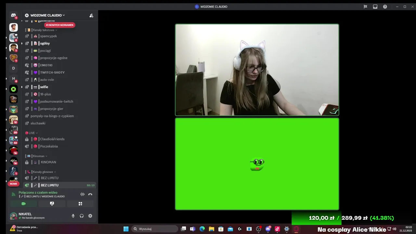
Task: Open the taskbar clock showing 02:22
Action: point(406,229)
